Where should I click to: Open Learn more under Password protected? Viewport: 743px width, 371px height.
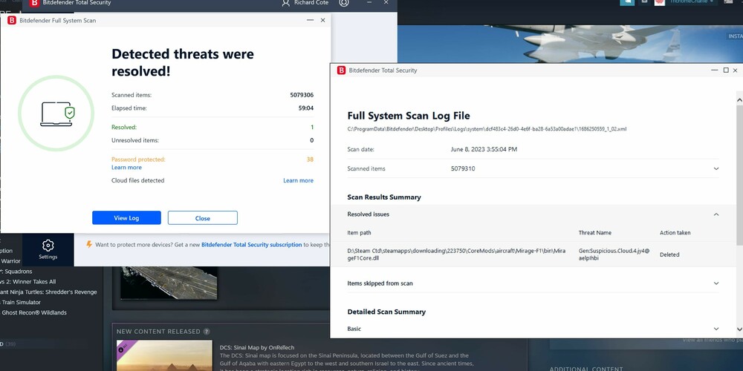point(126,168)
